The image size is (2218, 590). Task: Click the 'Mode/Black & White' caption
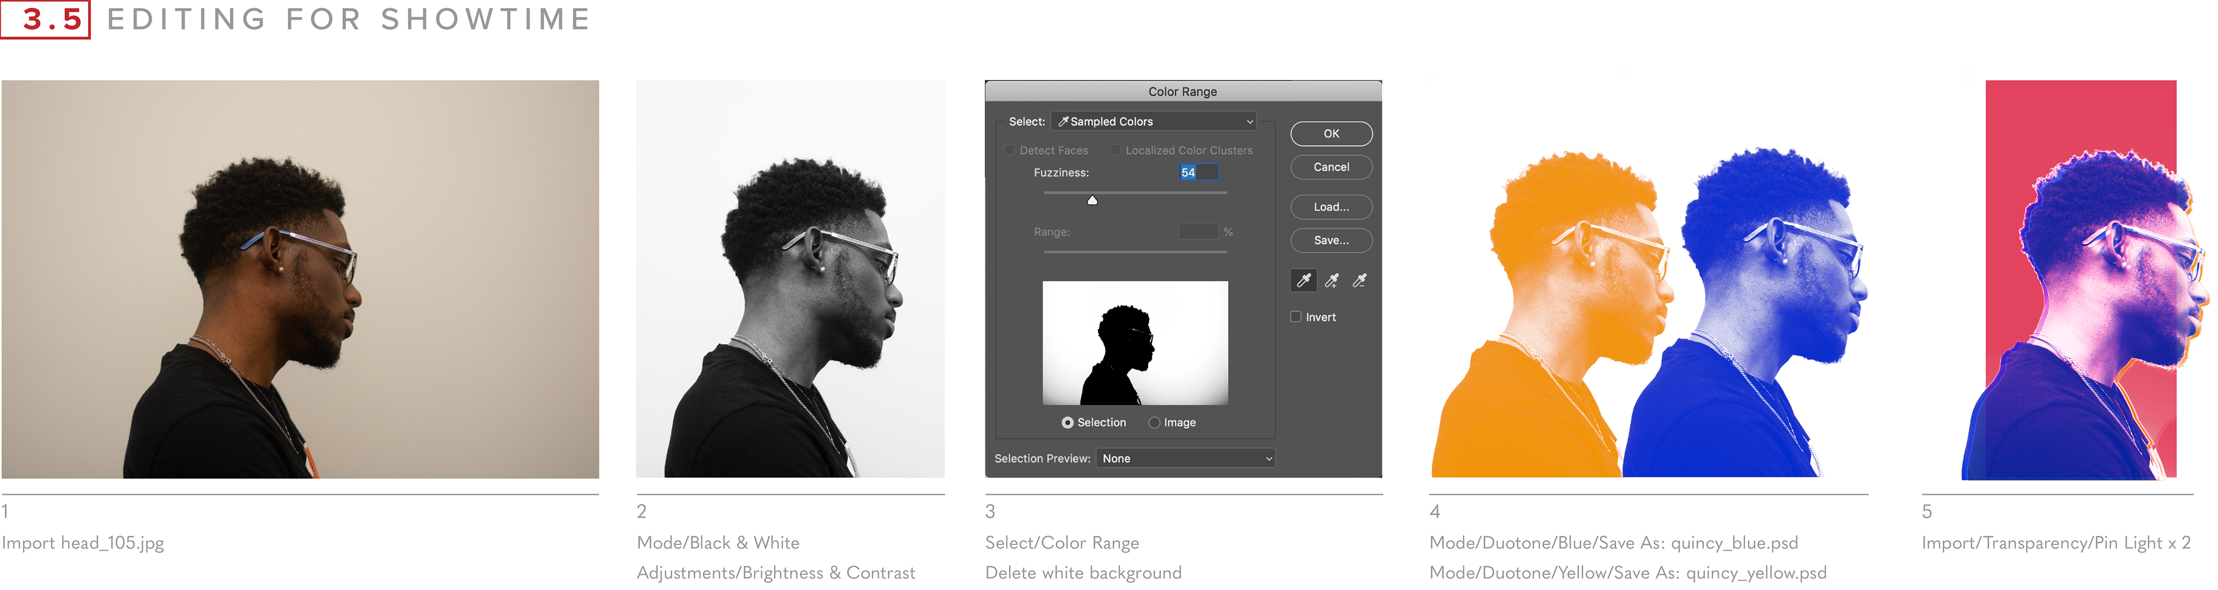[718, 543]
